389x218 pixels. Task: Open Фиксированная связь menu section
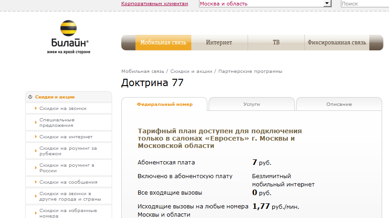click(337, 43)
